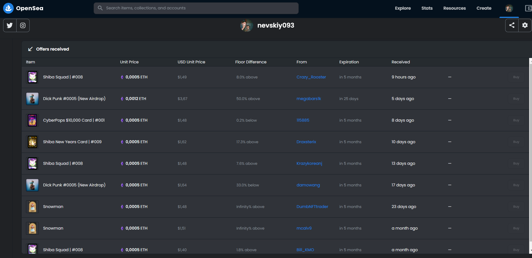Screen dimensions: 532x258
Task: Visit 115885's profile
Action: click(303, 120)
